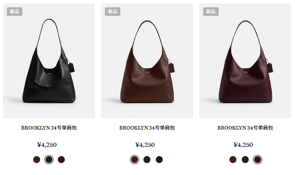Viewport: 295px width, 175px height.
Task: Open the black Brooklyn bag image
Action: point(49,61)
